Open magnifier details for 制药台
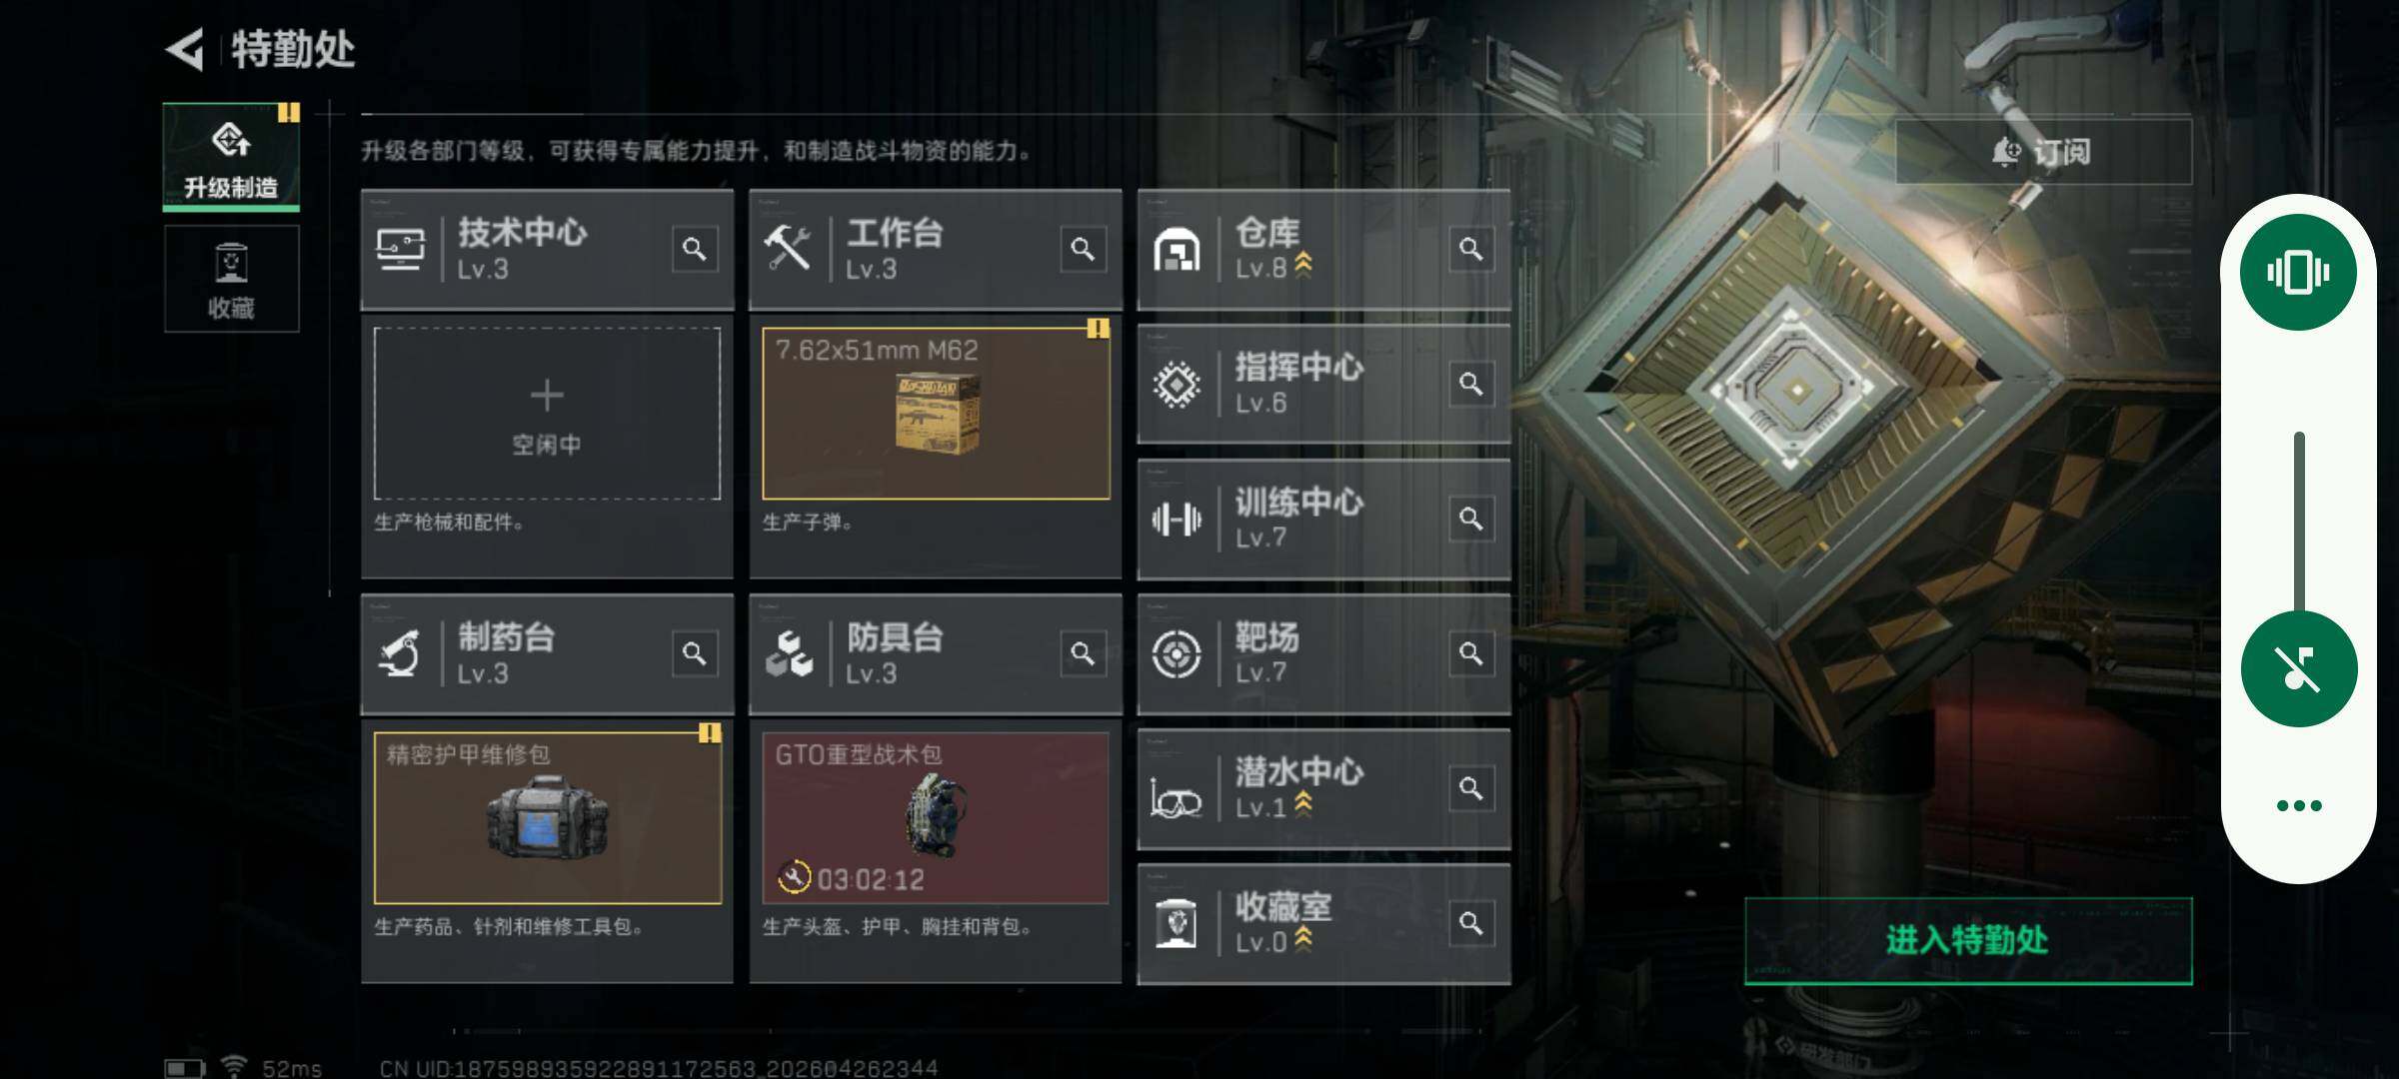Image resolution: width=2399 pixels, height=1079 pixels. click(695, 653)
